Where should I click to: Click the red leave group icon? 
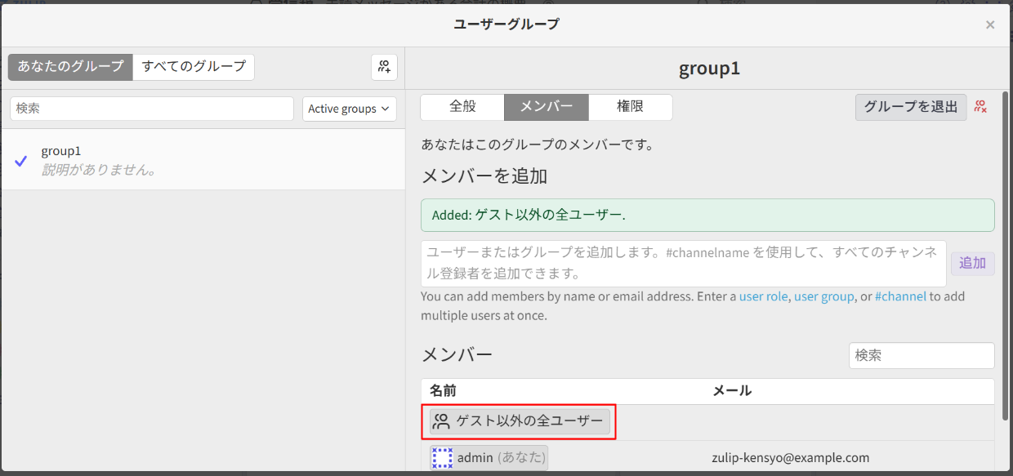click(981, 106)
